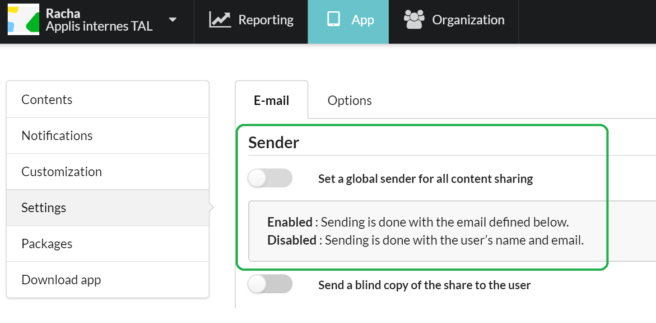Toggle send a blind copy switch
Viewport: 656px width, 323px height.
270,284
